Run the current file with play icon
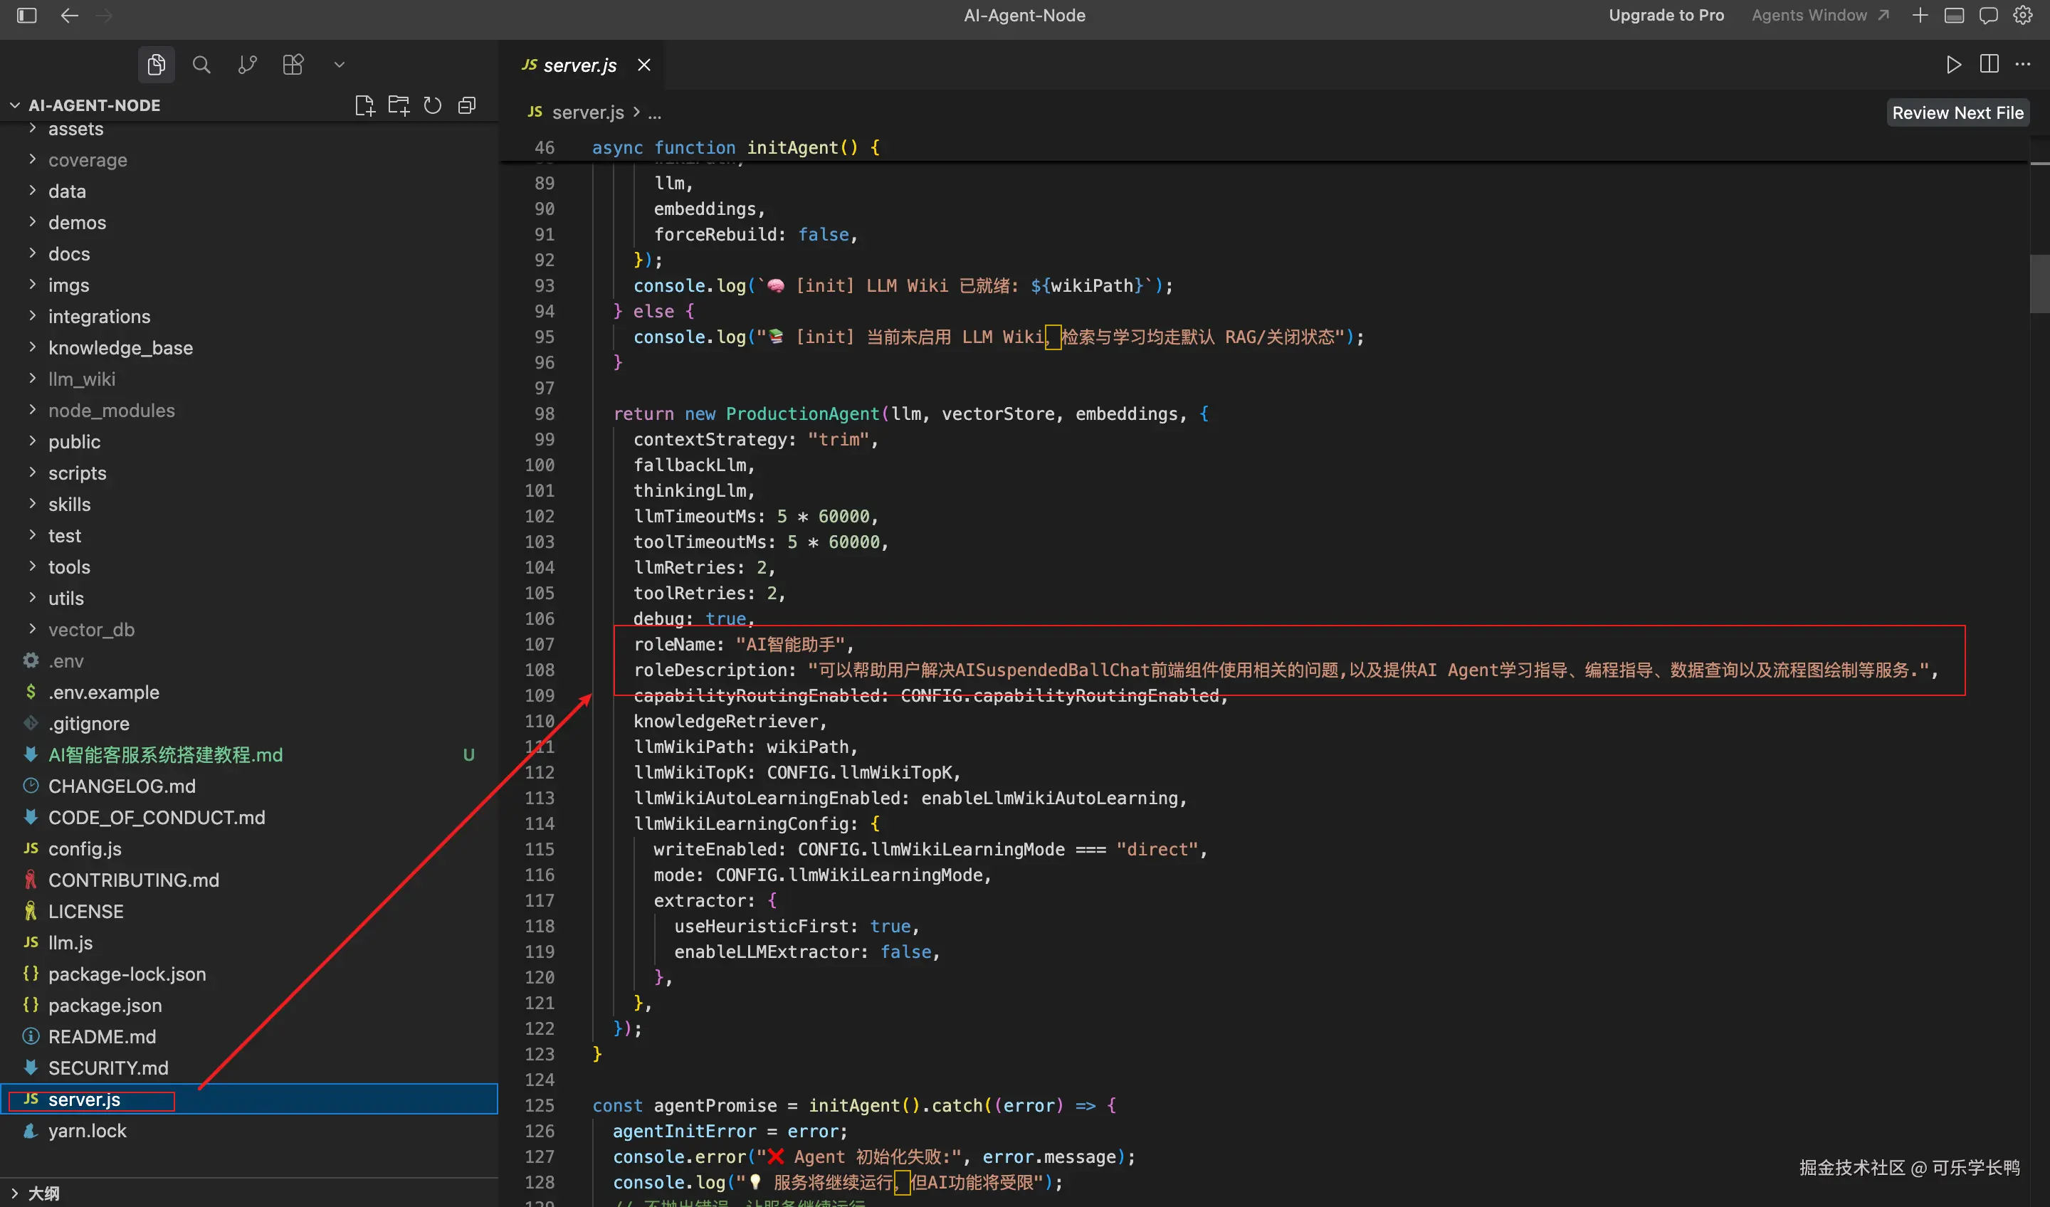Image resolution: width=2050 pixels, height=1207 pixels. tap(1953, 65)
